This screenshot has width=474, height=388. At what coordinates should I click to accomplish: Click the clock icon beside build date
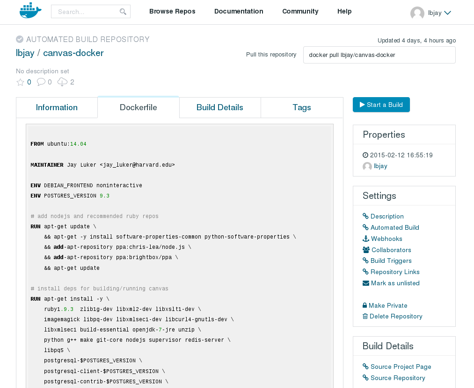[x=365, y=155]
